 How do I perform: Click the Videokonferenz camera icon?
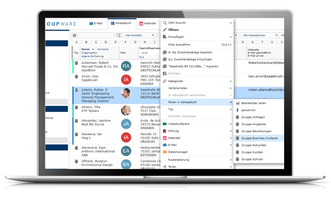165,124
